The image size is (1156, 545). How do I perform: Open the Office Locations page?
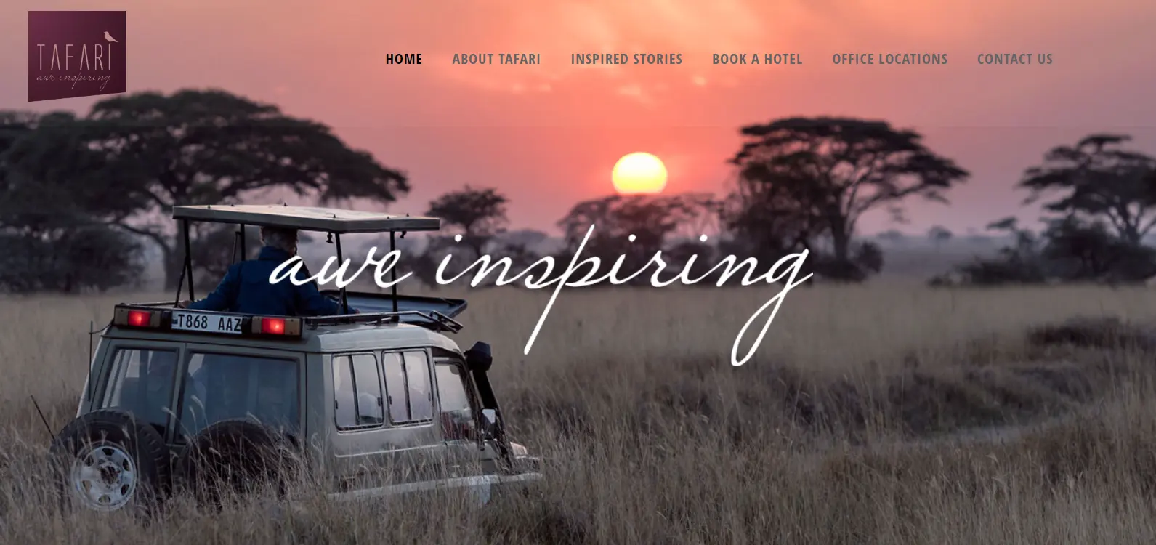(890, 59)
